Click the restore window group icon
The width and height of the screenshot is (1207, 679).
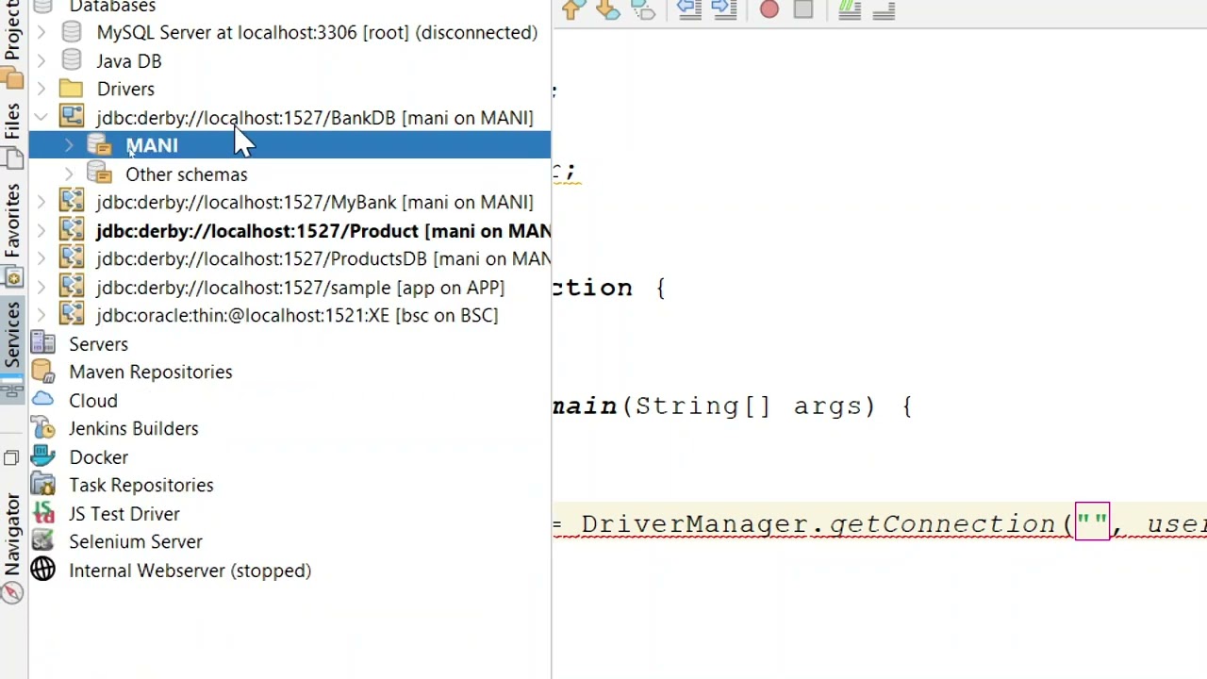click(x=11, y=458)
